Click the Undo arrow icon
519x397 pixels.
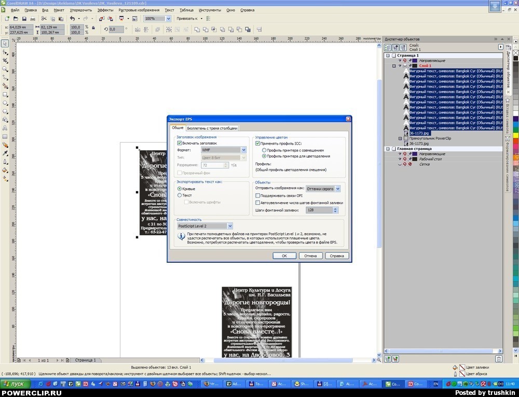(72, 19)
